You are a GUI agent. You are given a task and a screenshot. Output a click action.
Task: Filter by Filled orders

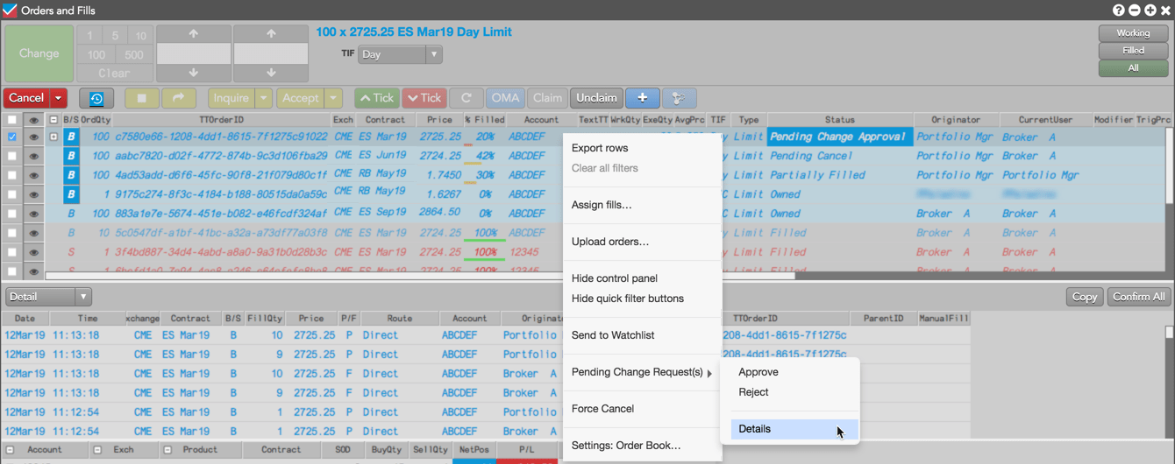click(x=1133, y=51)
